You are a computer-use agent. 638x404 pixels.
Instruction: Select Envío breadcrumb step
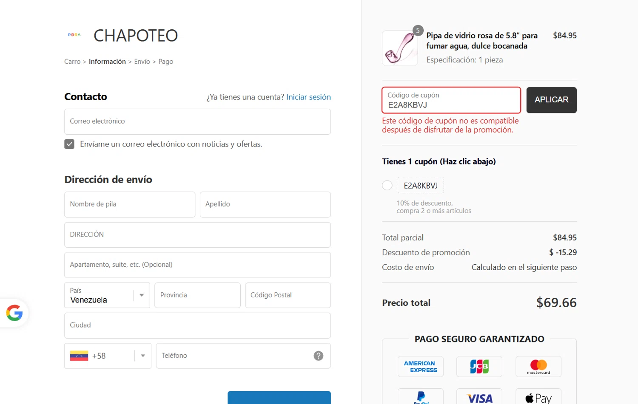coord(142,62)
